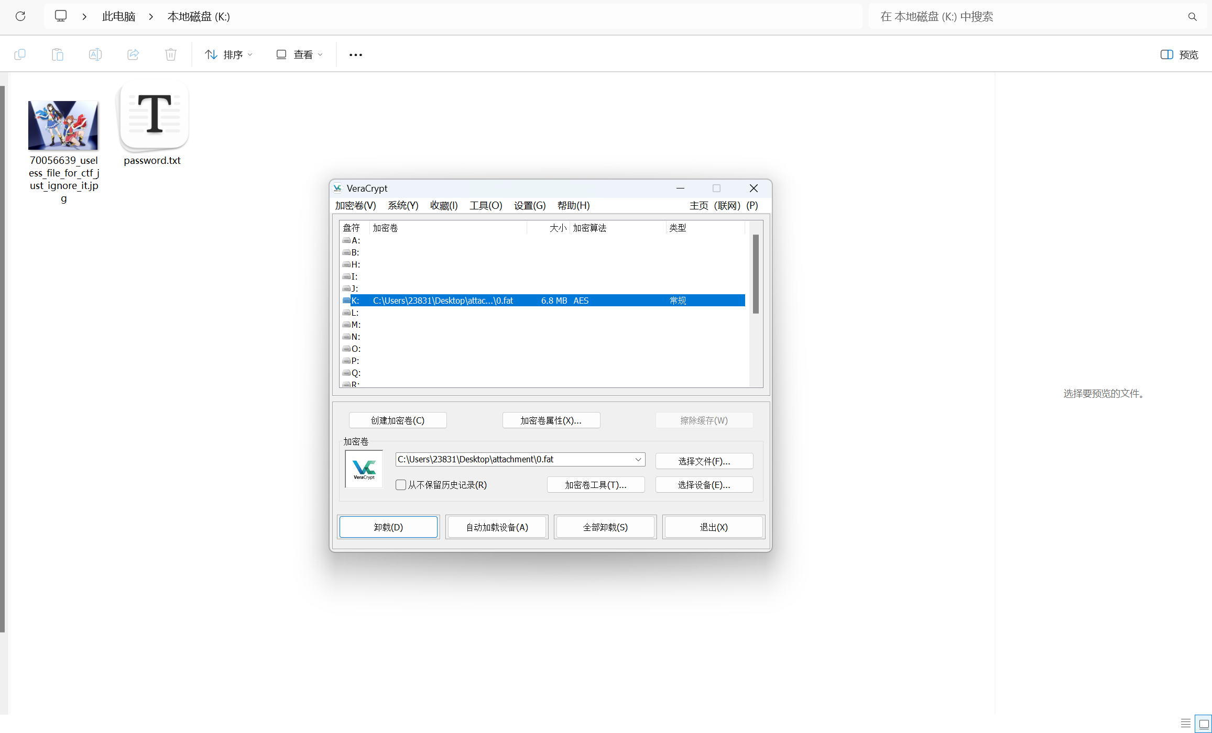Select mounted K: volume row
Image resolution: width=1212 pixels, height=733 pixels.
point(542,301)
